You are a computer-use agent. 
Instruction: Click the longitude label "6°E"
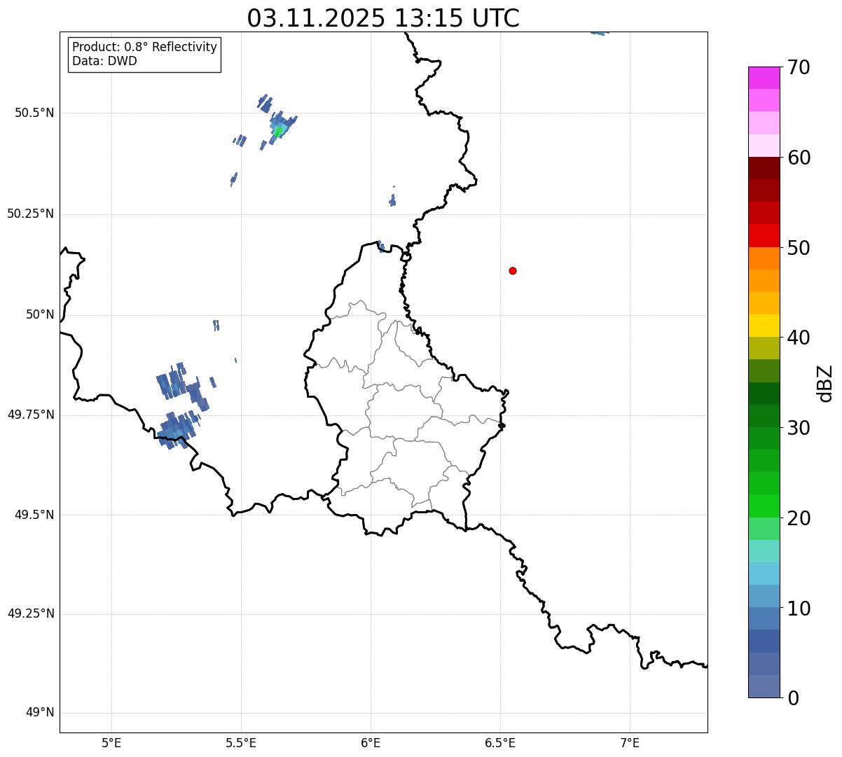(371, 742)
